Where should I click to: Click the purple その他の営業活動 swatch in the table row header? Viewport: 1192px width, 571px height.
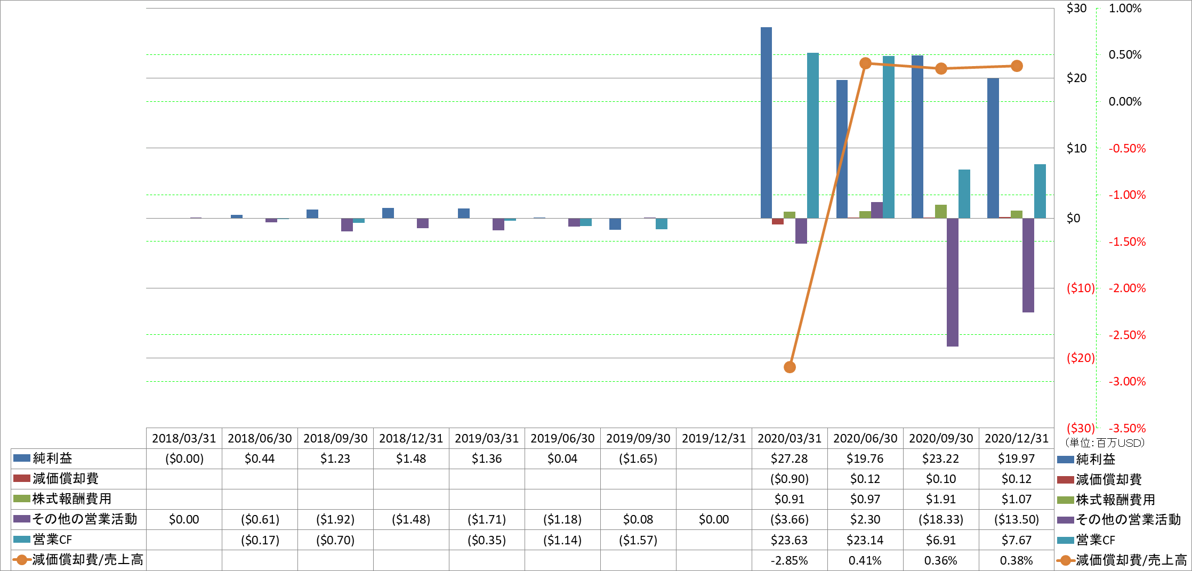tap(22, 519)
